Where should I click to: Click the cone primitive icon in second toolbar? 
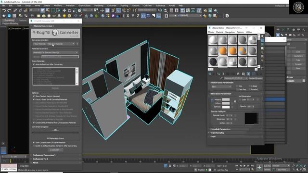point(59,16)
